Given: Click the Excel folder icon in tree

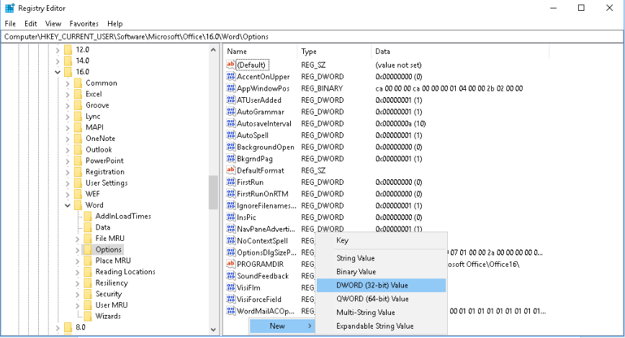Looking at the screenshot, I should coord(78,94).
